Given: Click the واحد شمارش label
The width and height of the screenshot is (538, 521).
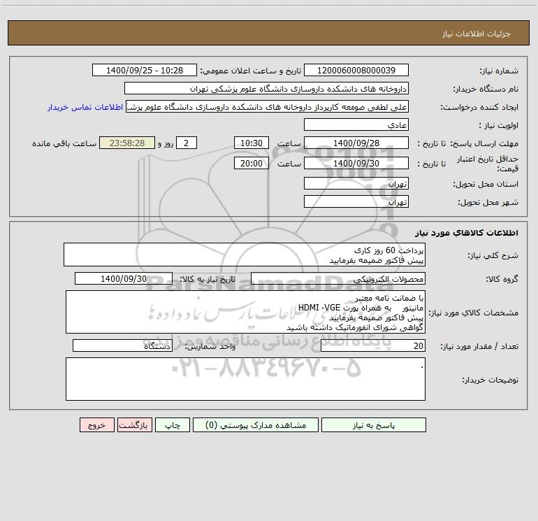Looking at the screenshot, I should click(210, 347).
